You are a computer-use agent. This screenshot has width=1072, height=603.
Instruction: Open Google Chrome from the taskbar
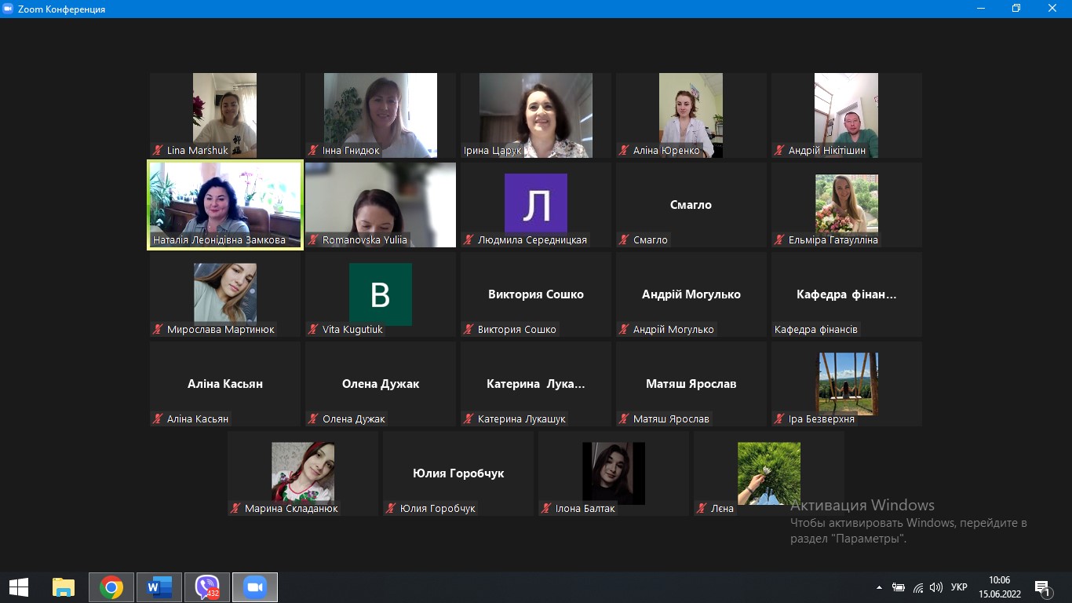[x=111, y=587]
